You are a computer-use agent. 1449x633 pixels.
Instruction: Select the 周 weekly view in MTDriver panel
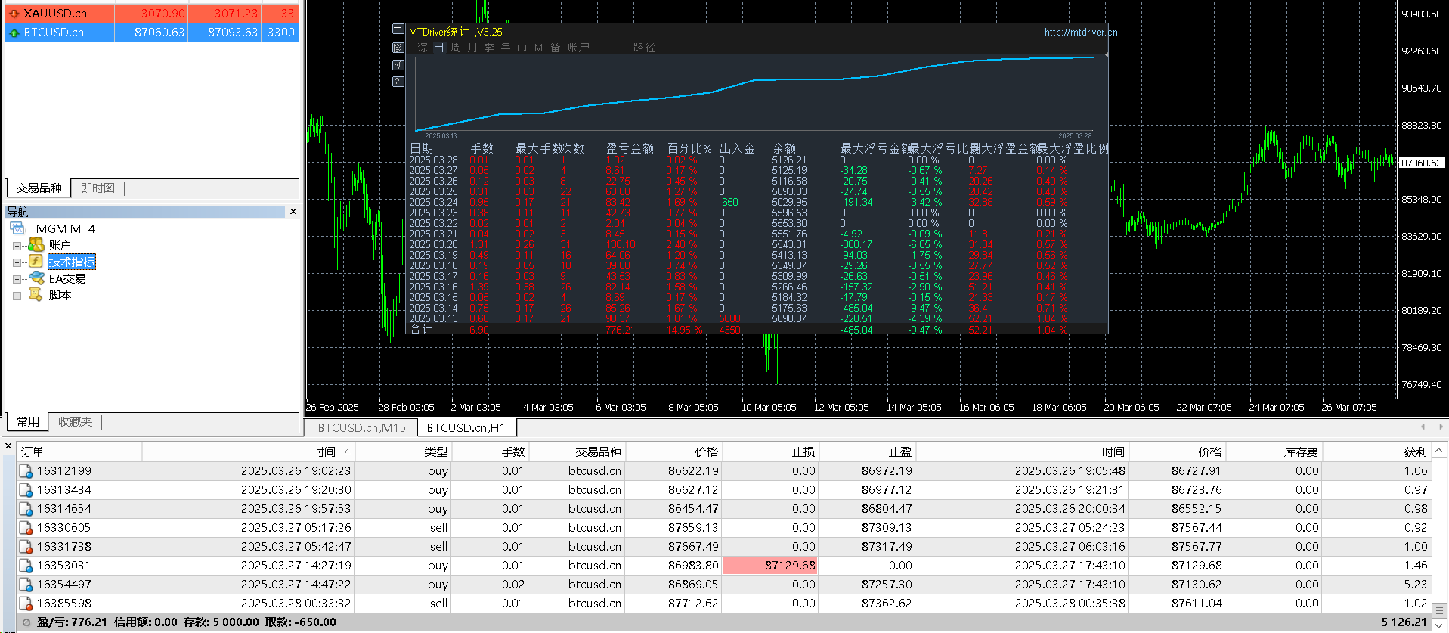456,48
